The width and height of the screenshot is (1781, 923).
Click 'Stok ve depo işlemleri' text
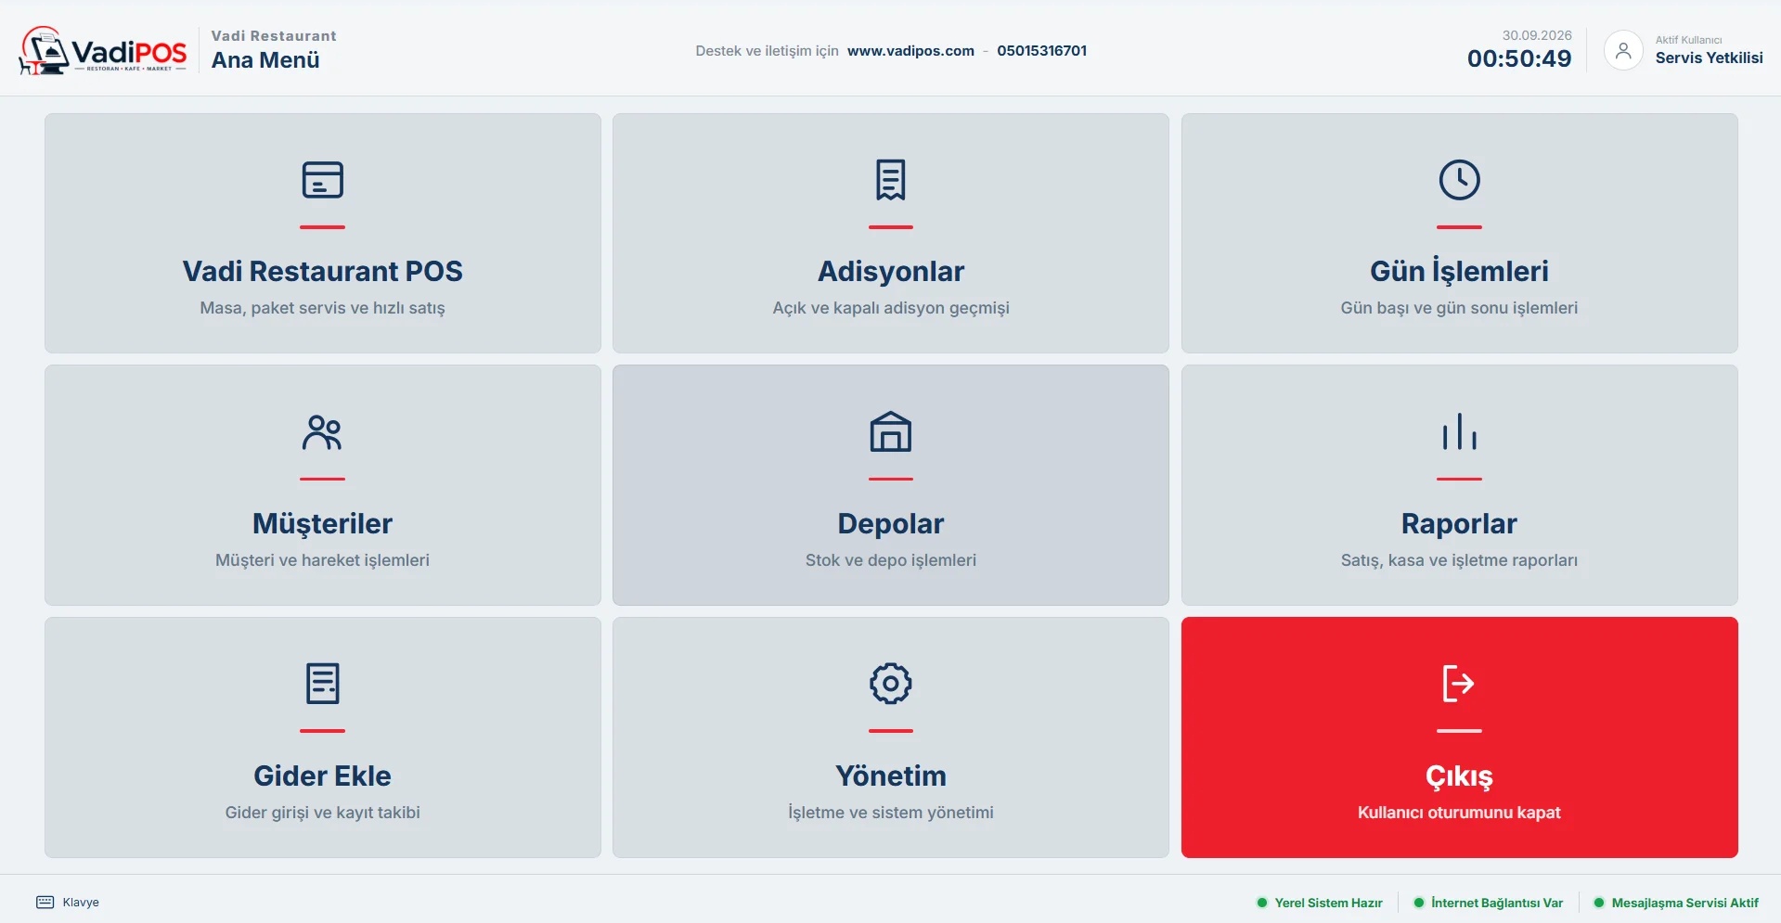(891, 560)
